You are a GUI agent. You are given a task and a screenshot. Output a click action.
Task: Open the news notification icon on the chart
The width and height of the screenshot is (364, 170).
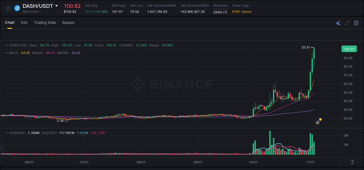(317, 122)
